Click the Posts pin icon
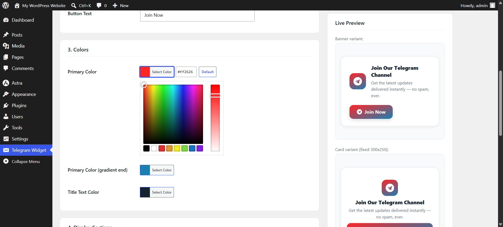The width and height of the screenshot is (503, 227). point(6,35)
